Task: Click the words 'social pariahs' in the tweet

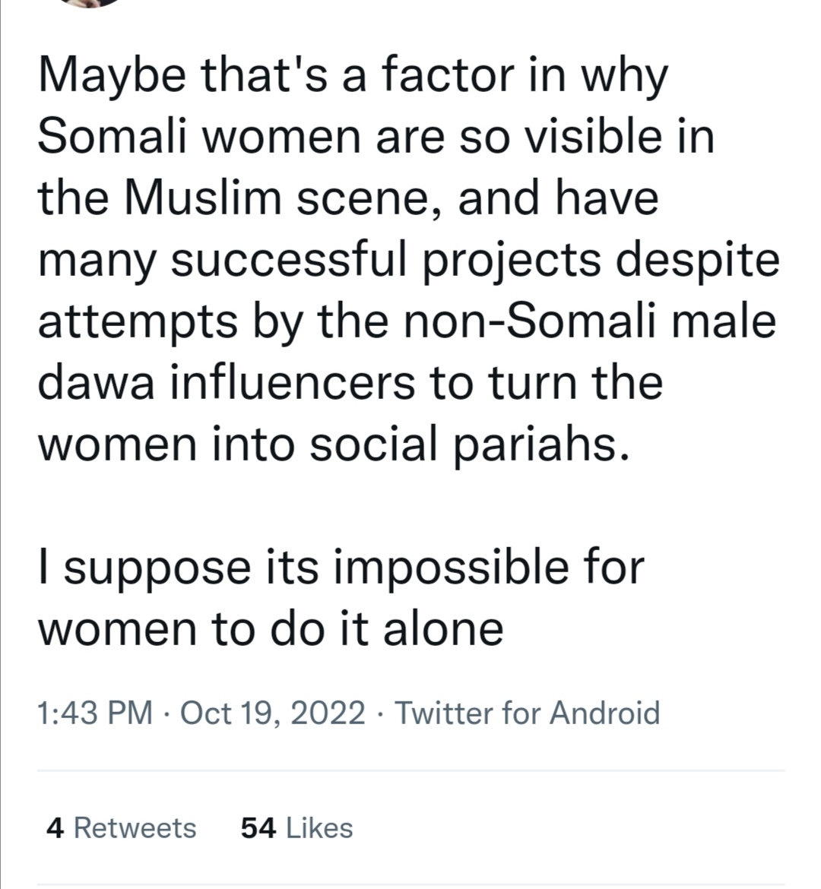Action: [x=470, y=445]
